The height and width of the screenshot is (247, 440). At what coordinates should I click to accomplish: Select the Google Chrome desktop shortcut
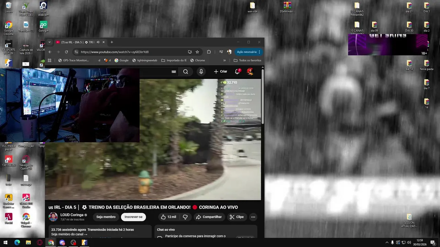(x=9, y=28)
